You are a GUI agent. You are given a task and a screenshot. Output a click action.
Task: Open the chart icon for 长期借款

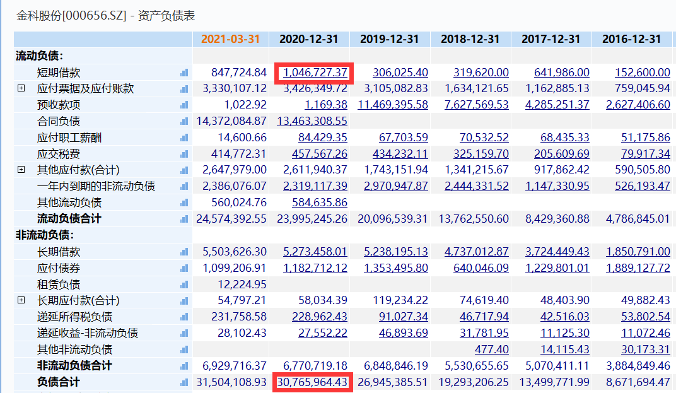coord(184,252)
